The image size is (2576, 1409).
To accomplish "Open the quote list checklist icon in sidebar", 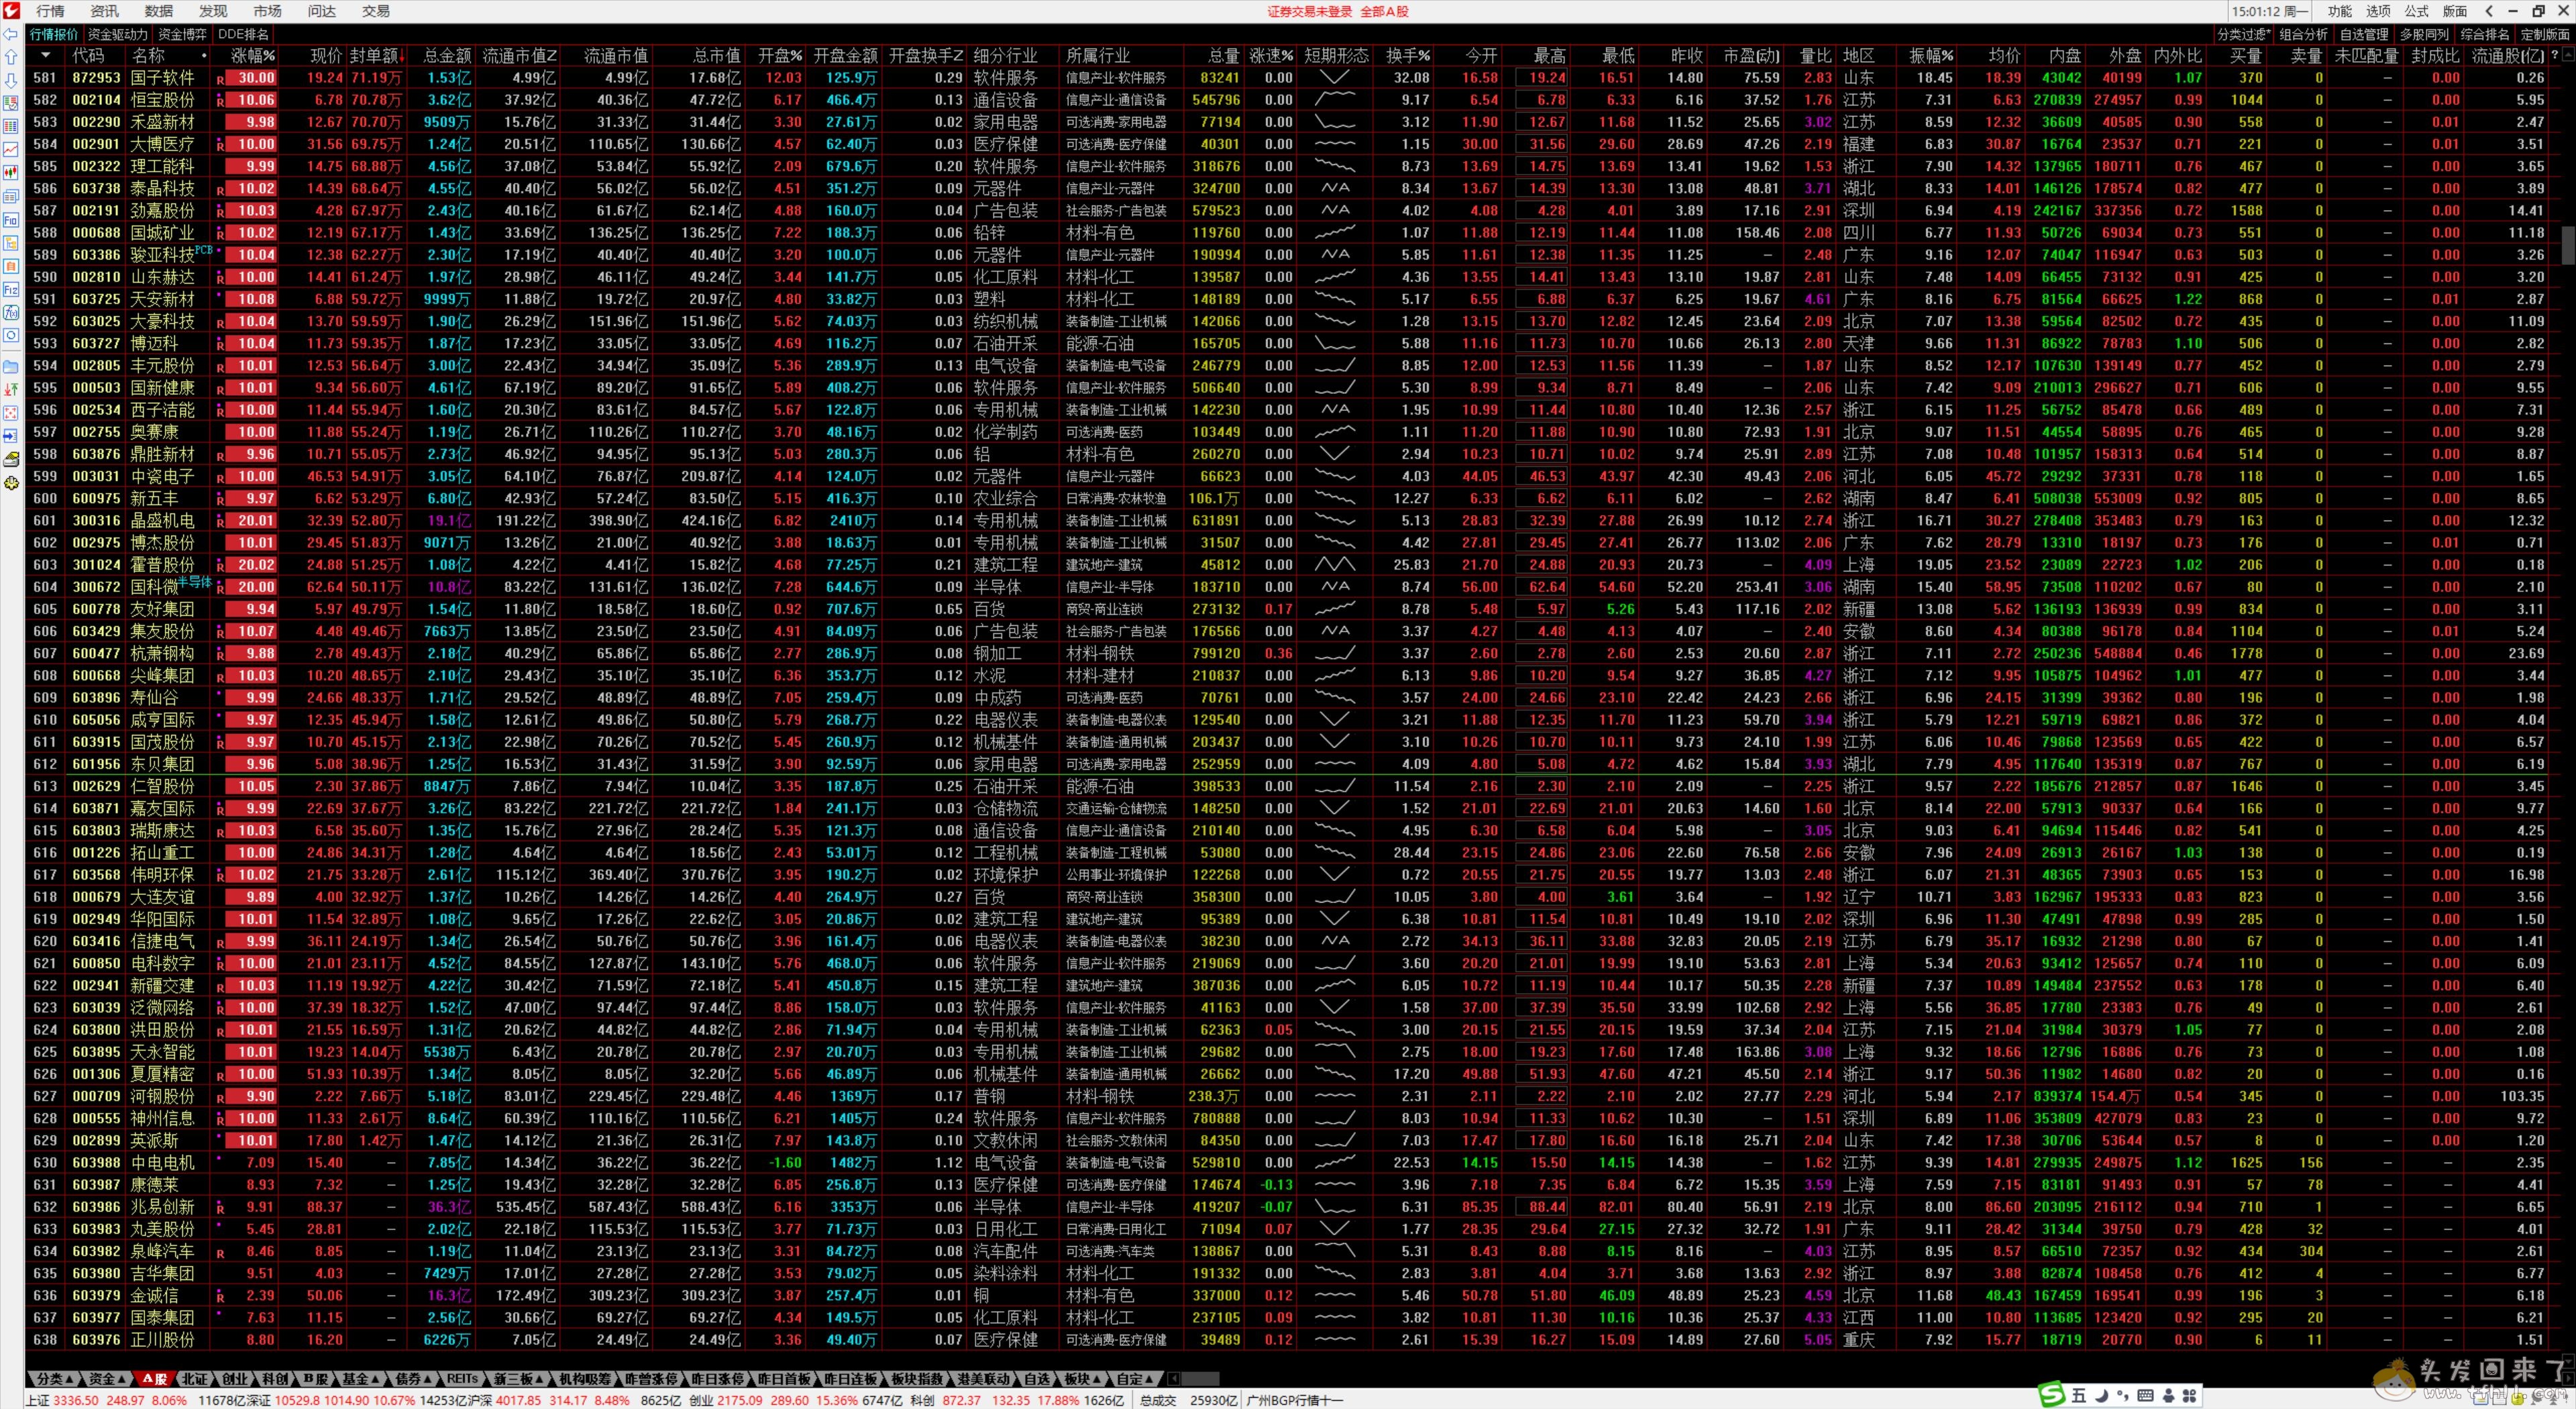I will (11, 103).
